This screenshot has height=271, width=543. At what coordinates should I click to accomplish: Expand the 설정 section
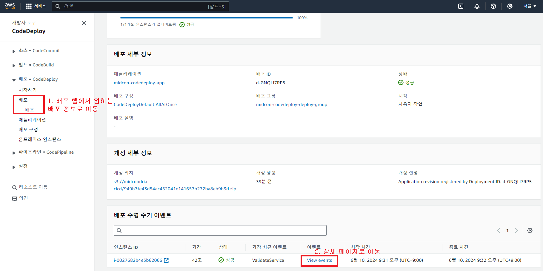click(14, 167)
